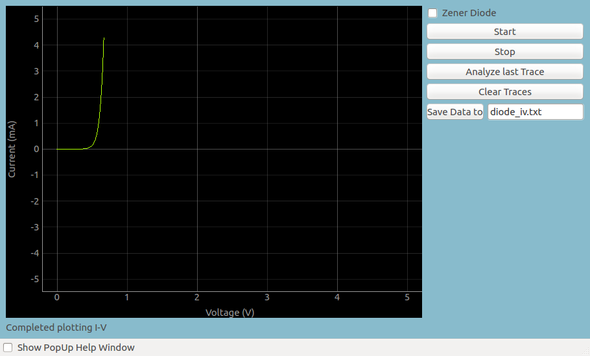Stop the I-V measurement
The image size is (590, 356).
(505, 52)
